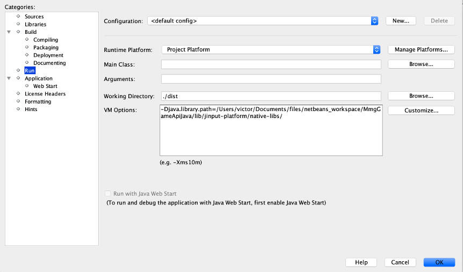
Task: Click in the Working Directory field
Action: click(271, 96)
